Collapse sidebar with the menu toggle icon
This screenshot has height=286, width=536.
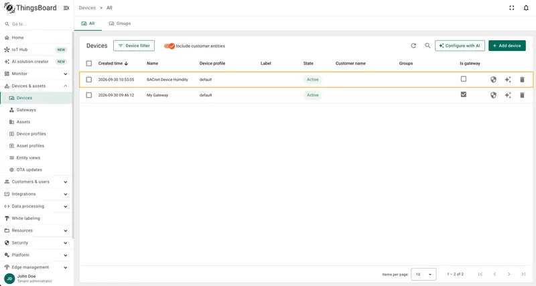[66, 8]
